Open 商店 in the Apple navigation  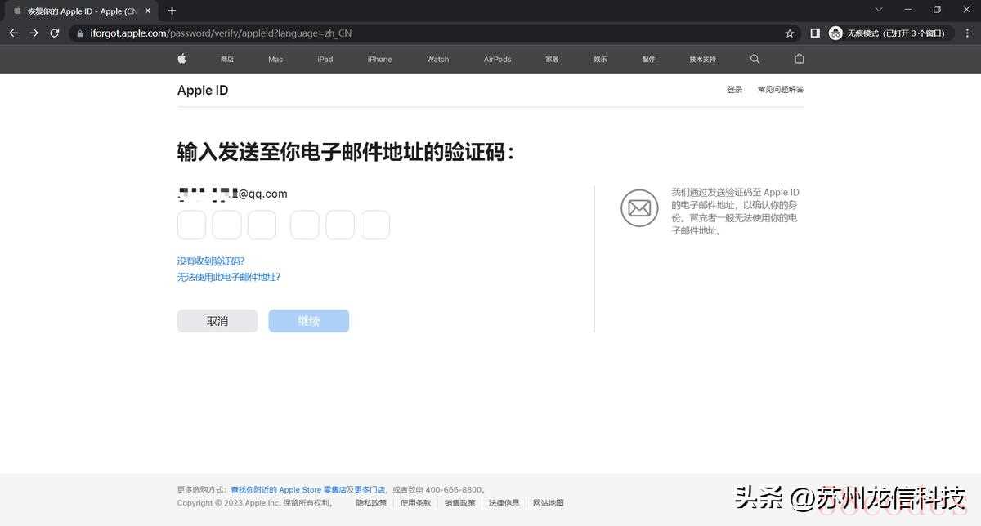[227, 60]
